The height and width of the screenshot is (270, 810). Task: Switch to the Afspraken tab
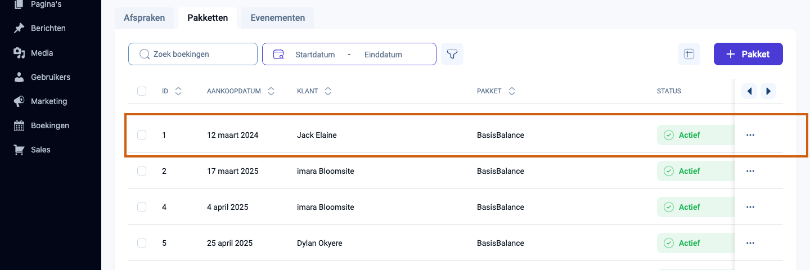144,18
